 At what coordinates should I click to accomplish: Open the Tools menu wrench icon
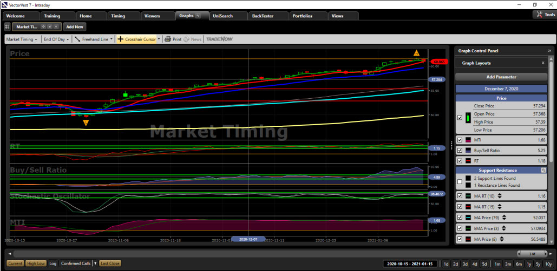pyautogui.click(x=539, y=15)
